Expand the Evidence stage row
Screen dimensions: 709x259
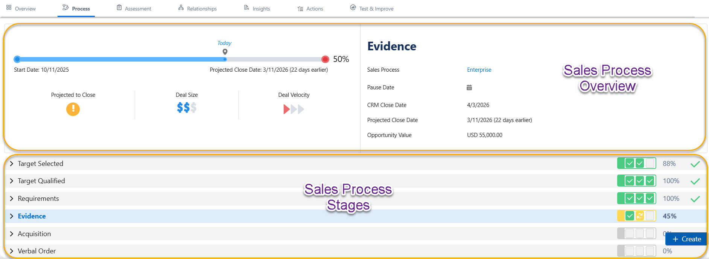[12, 216]
